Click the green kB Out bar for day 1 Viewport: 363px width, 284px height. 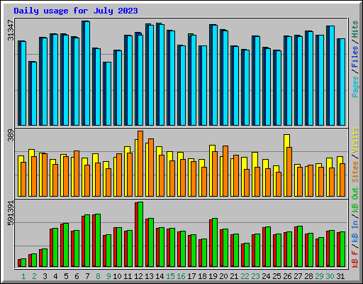(x=23, y=263)
